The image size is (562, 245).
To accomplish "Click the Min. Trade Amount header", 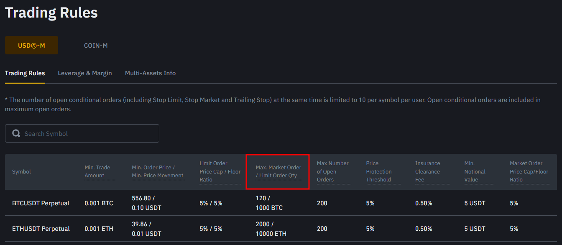I will tap(97, 171).
